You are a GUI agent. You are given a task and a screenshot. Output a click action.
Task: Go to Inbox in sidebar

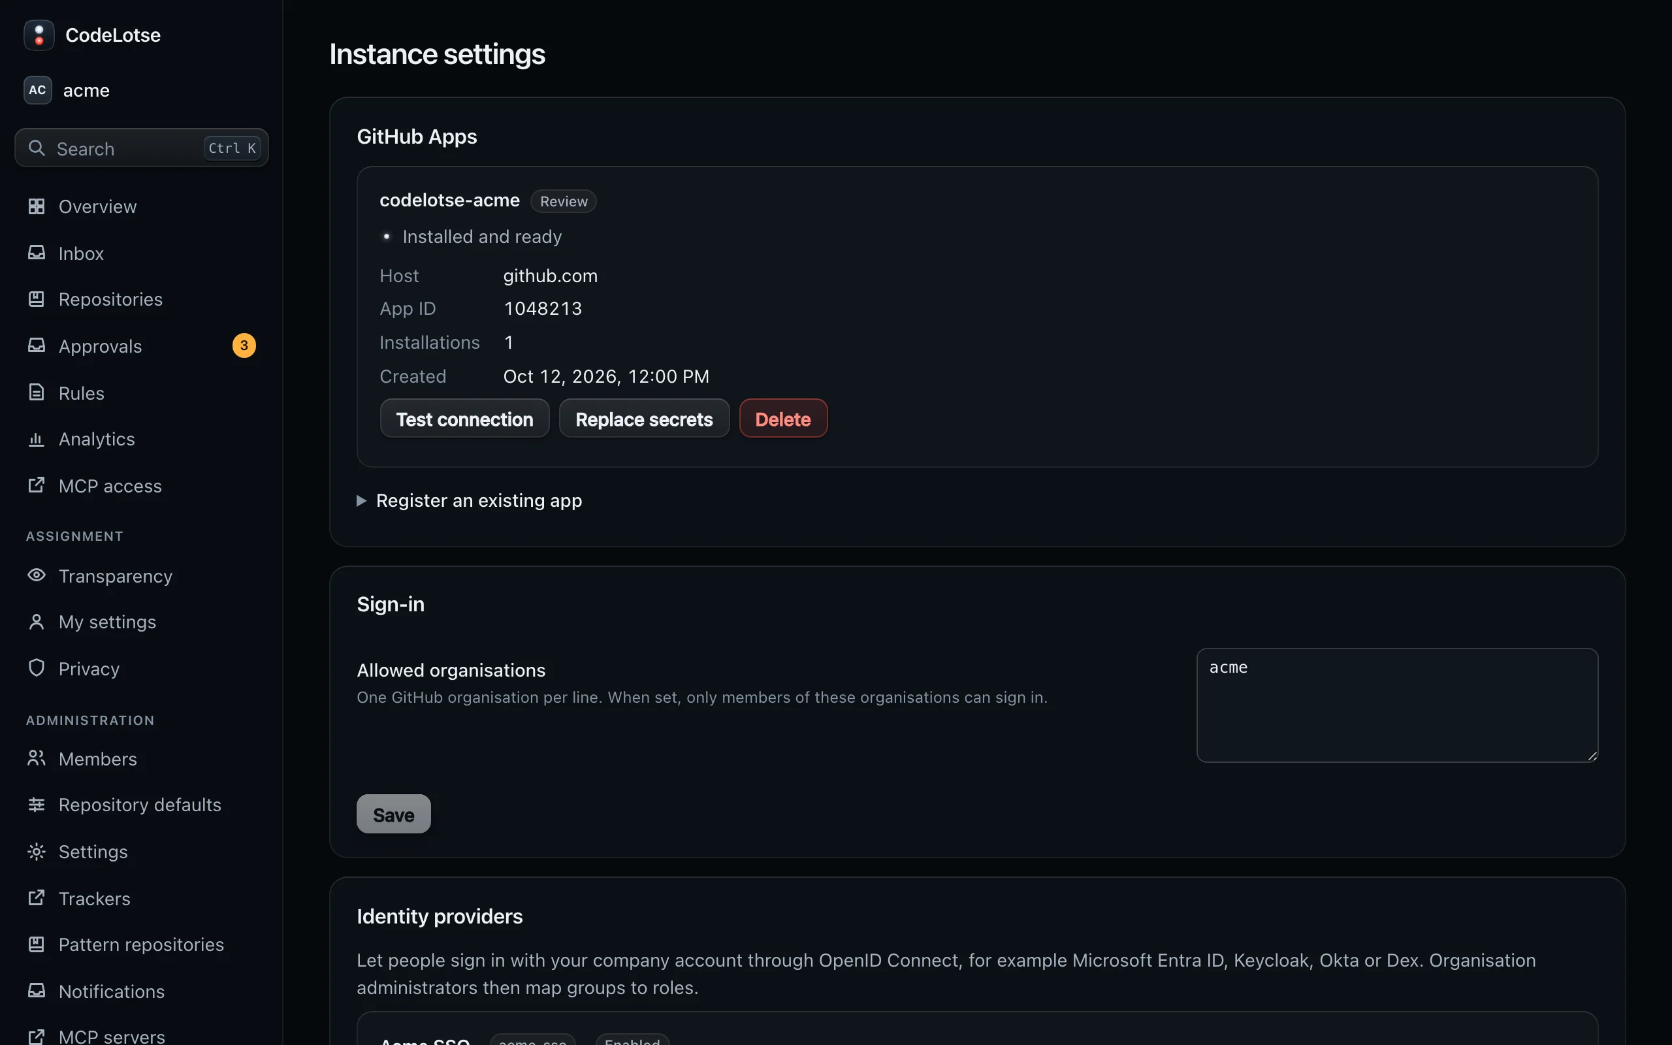click(x=142, y=253)
